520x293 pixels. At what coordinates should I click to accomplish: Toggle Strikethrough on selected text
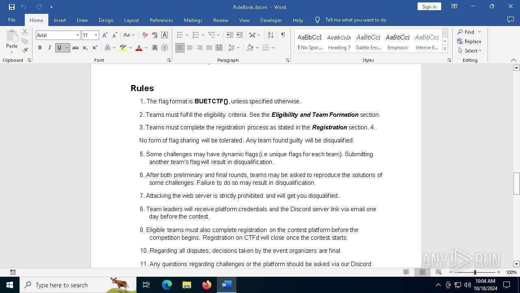point(76,48)
